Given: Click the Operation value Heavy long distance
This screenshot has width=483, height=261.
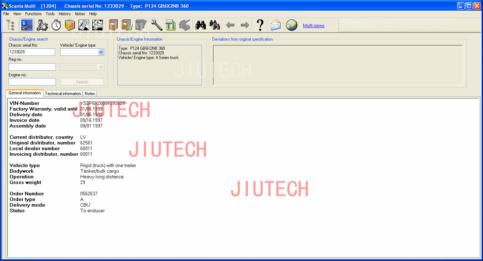Looking at the screenshot, I should (x=102, y=177).
